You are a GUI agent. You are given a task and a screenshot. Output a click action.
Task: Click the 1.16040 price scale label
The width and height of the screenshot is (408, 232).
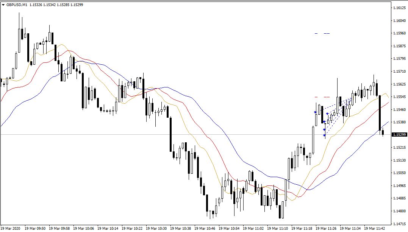click(399, 20)
